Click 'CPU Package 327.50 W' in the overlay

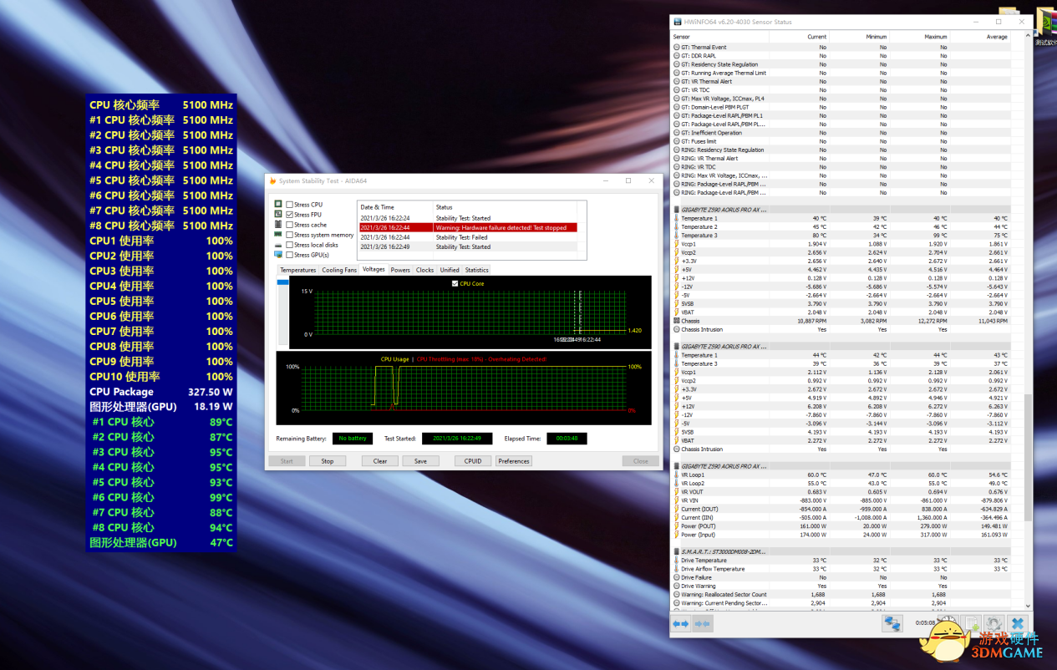(161, 392)
